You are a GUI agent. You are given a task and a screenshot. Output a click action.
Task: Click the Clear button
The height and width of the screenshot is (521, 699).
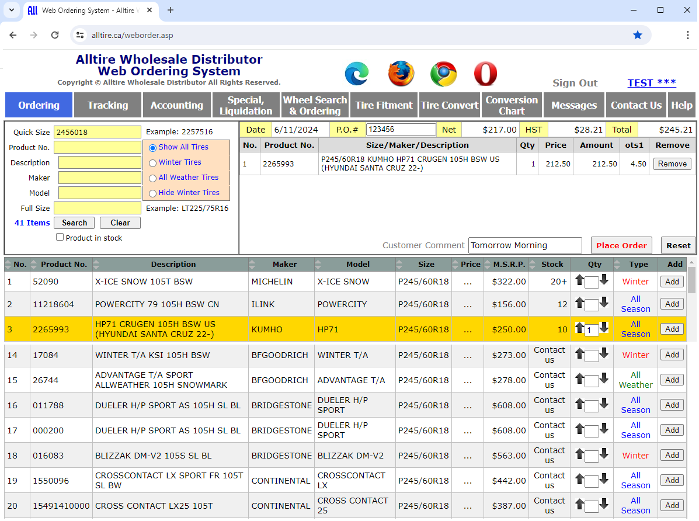[x=120, y=223]
